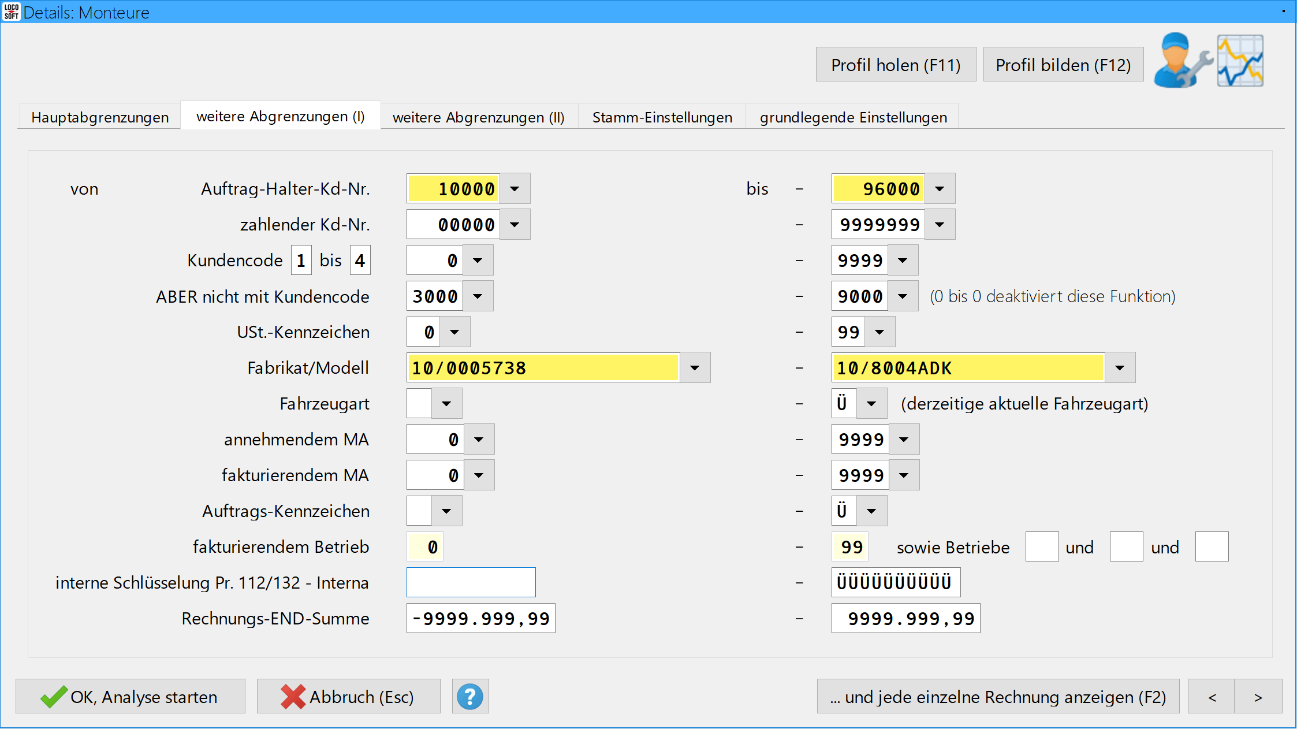The image size is (1297, 729).
Task: Click the analysis chart icon
Action: [x=1240, y=61]
